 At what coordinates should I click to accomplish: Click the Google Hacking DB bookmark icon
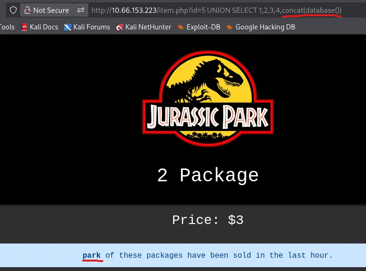[x=230, y=27]
